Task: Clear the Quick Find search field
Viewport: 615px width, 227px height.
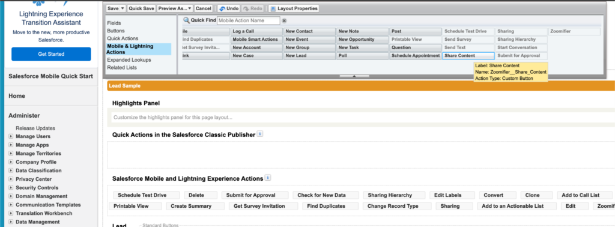Action: tap(284, 21)
